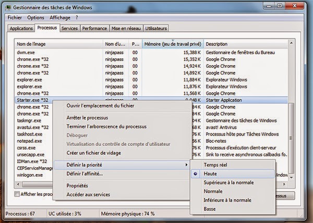Click Processus hôte pour Tâches Windows

click(243, 134)
